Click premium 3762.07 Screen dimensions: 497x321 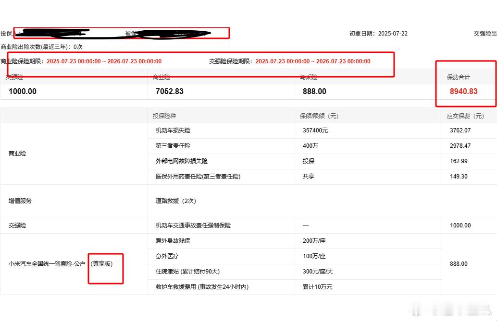point(460,131)
